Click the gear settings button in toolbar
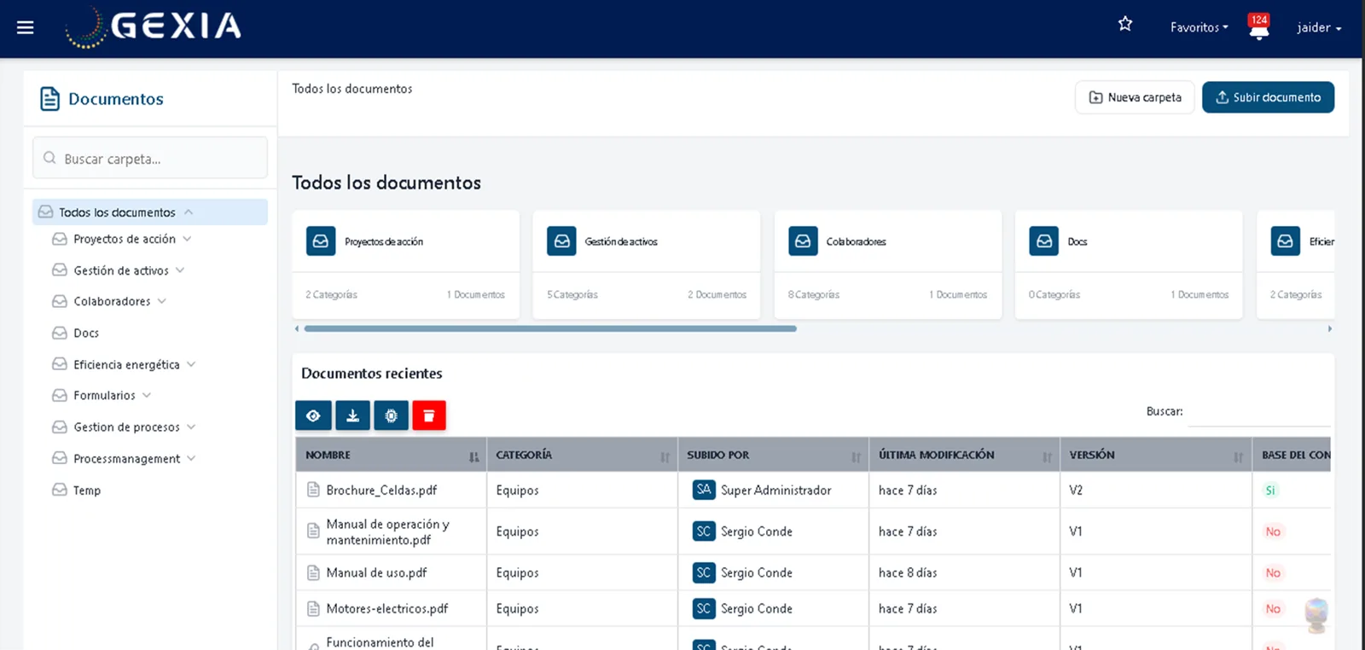 [391, 415]
